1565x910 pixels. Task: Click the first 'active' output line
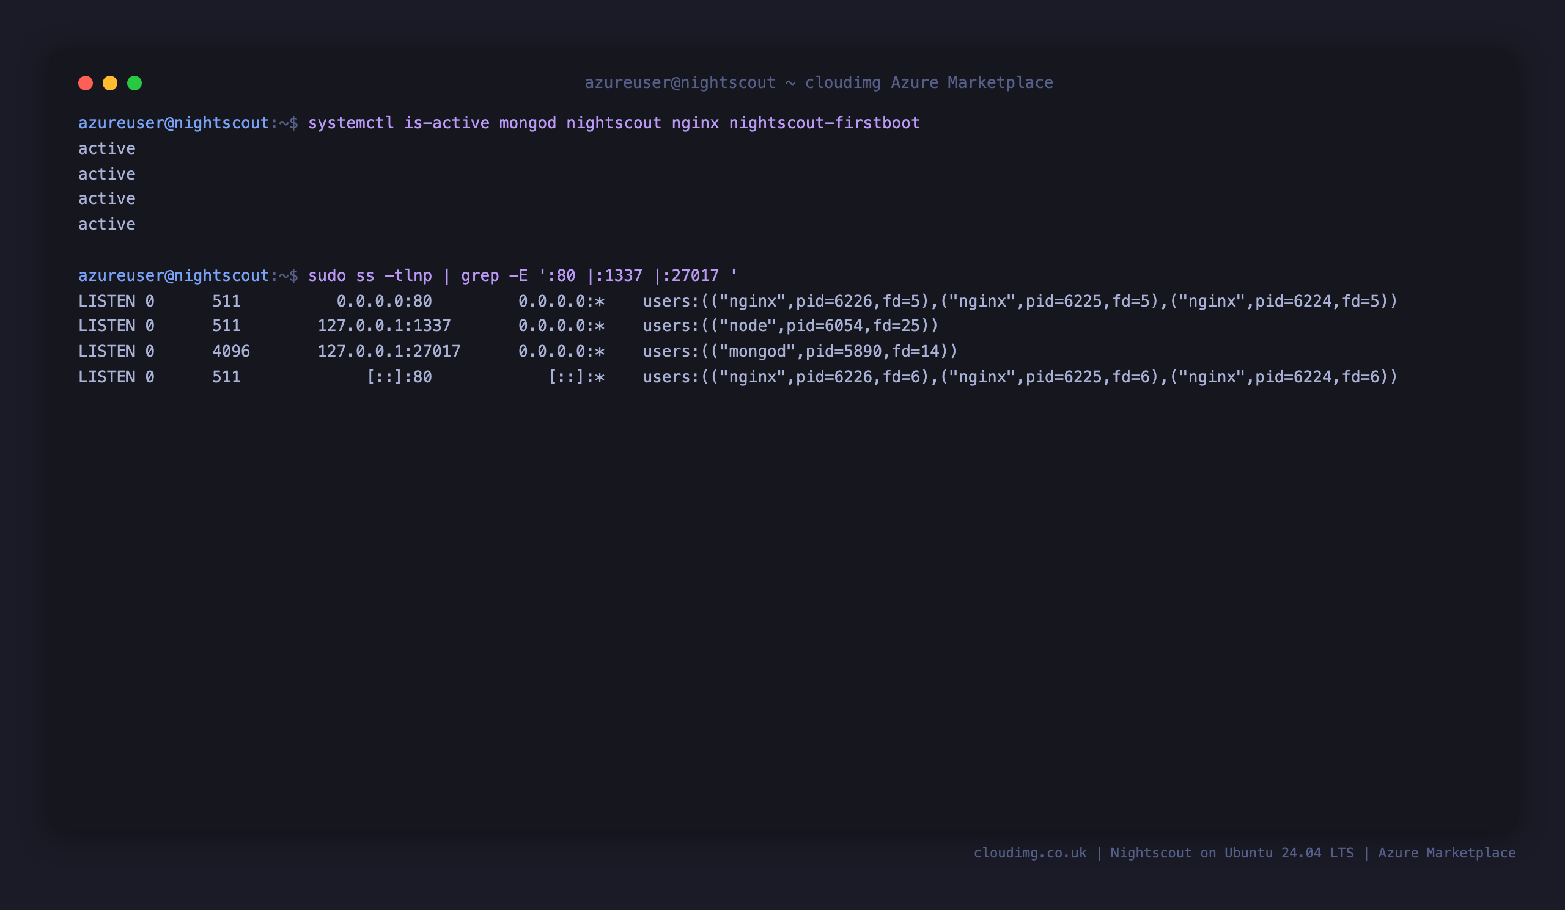(x=107, y=148)
